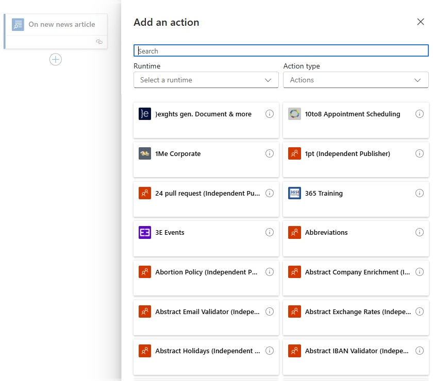Choose Abstract Holidays connector
The image size is (433, 381).
[206, 357]
